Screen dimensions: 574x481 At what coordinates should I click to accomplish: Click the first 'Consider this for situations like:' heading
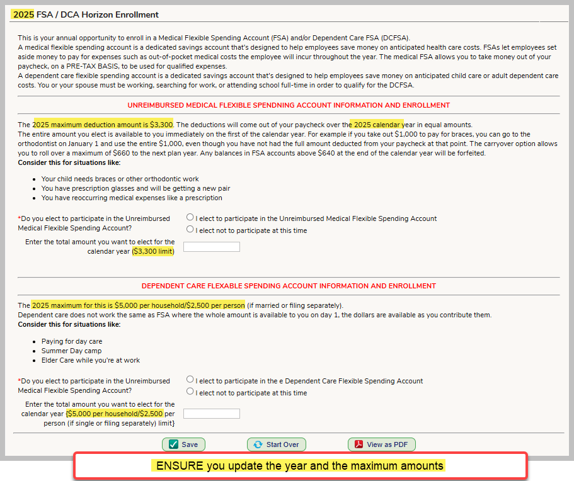69,163
